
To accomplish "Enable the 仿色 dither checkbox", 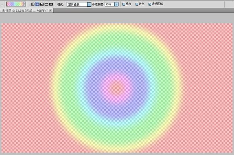I will point(137,4).
